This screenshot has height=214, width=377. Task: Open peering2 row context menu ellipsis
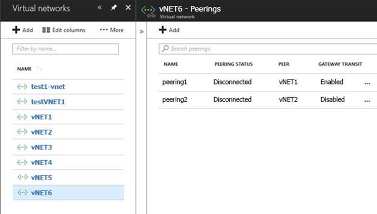[x=367, y=100]
